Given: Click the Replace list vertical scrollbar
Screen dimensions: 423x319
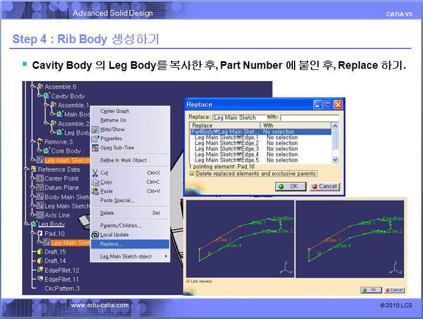Looking at the screenshot, I should (x=335, y=143).
